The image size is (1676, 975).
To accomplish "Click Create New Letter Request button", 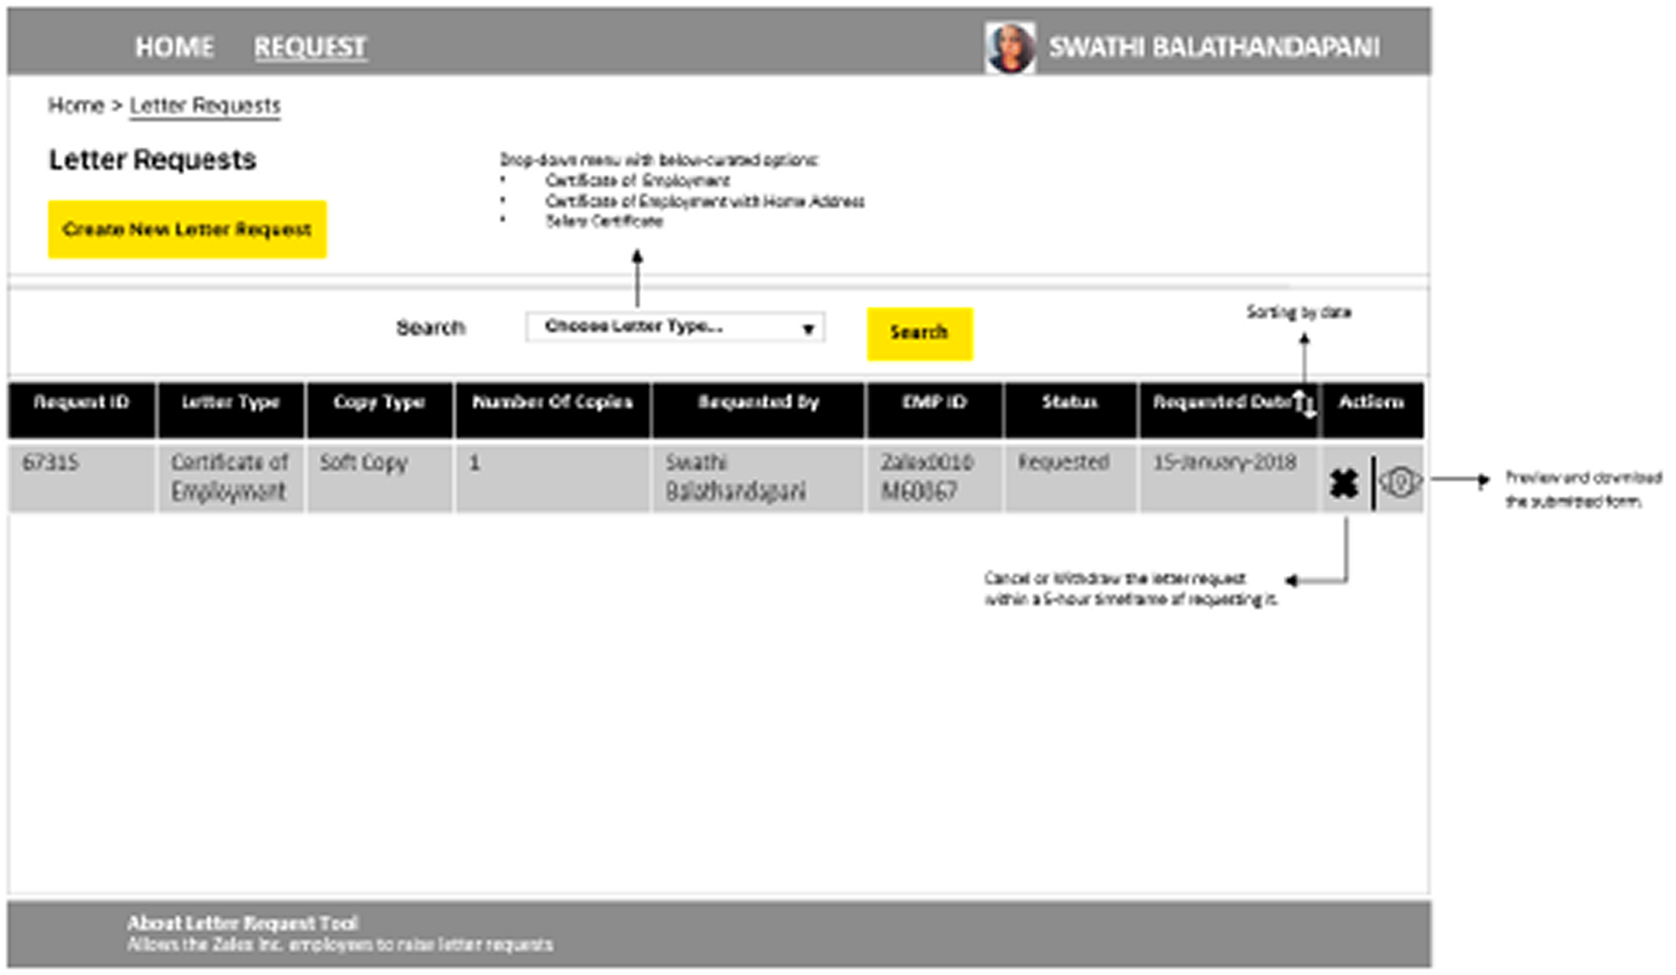I will 187,229.
